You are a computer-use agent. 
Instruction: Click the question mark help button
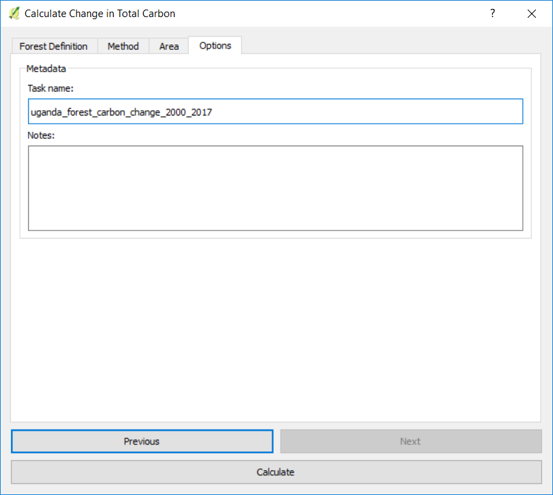pos(492,13)
